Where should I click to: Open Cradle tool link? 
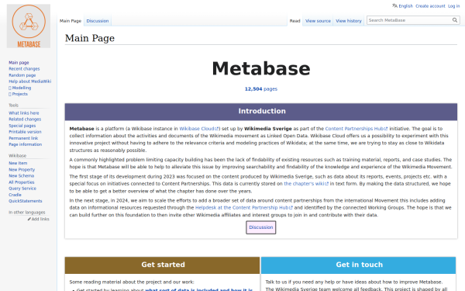tap(15, 195)
